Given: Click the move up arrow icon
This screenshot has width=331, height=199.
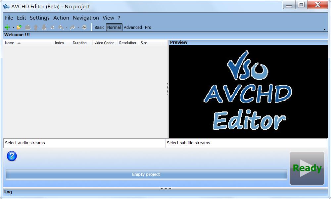Looking at the screenshot, I should (36, 28).
